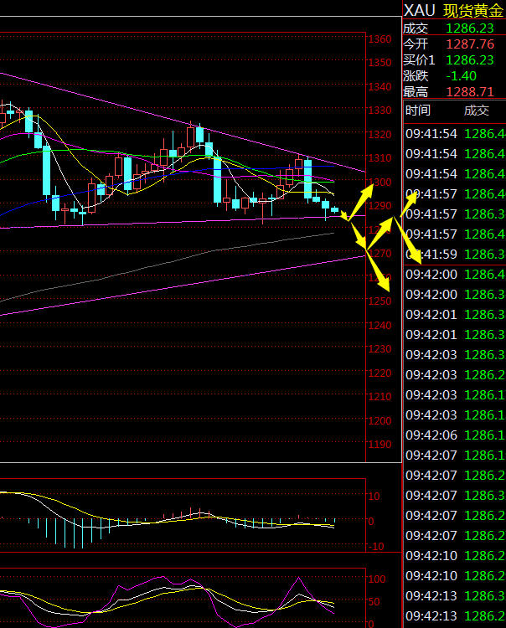The height and width of the screenshot is (628, 506).
Task: Click the XAU symbol code in the header
Action: pyautogui.click(x=419, y=10)
